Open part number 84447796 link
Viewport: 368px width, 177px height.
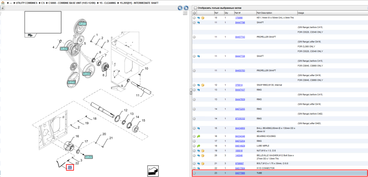pyautogui.click(x=240, y=23)
